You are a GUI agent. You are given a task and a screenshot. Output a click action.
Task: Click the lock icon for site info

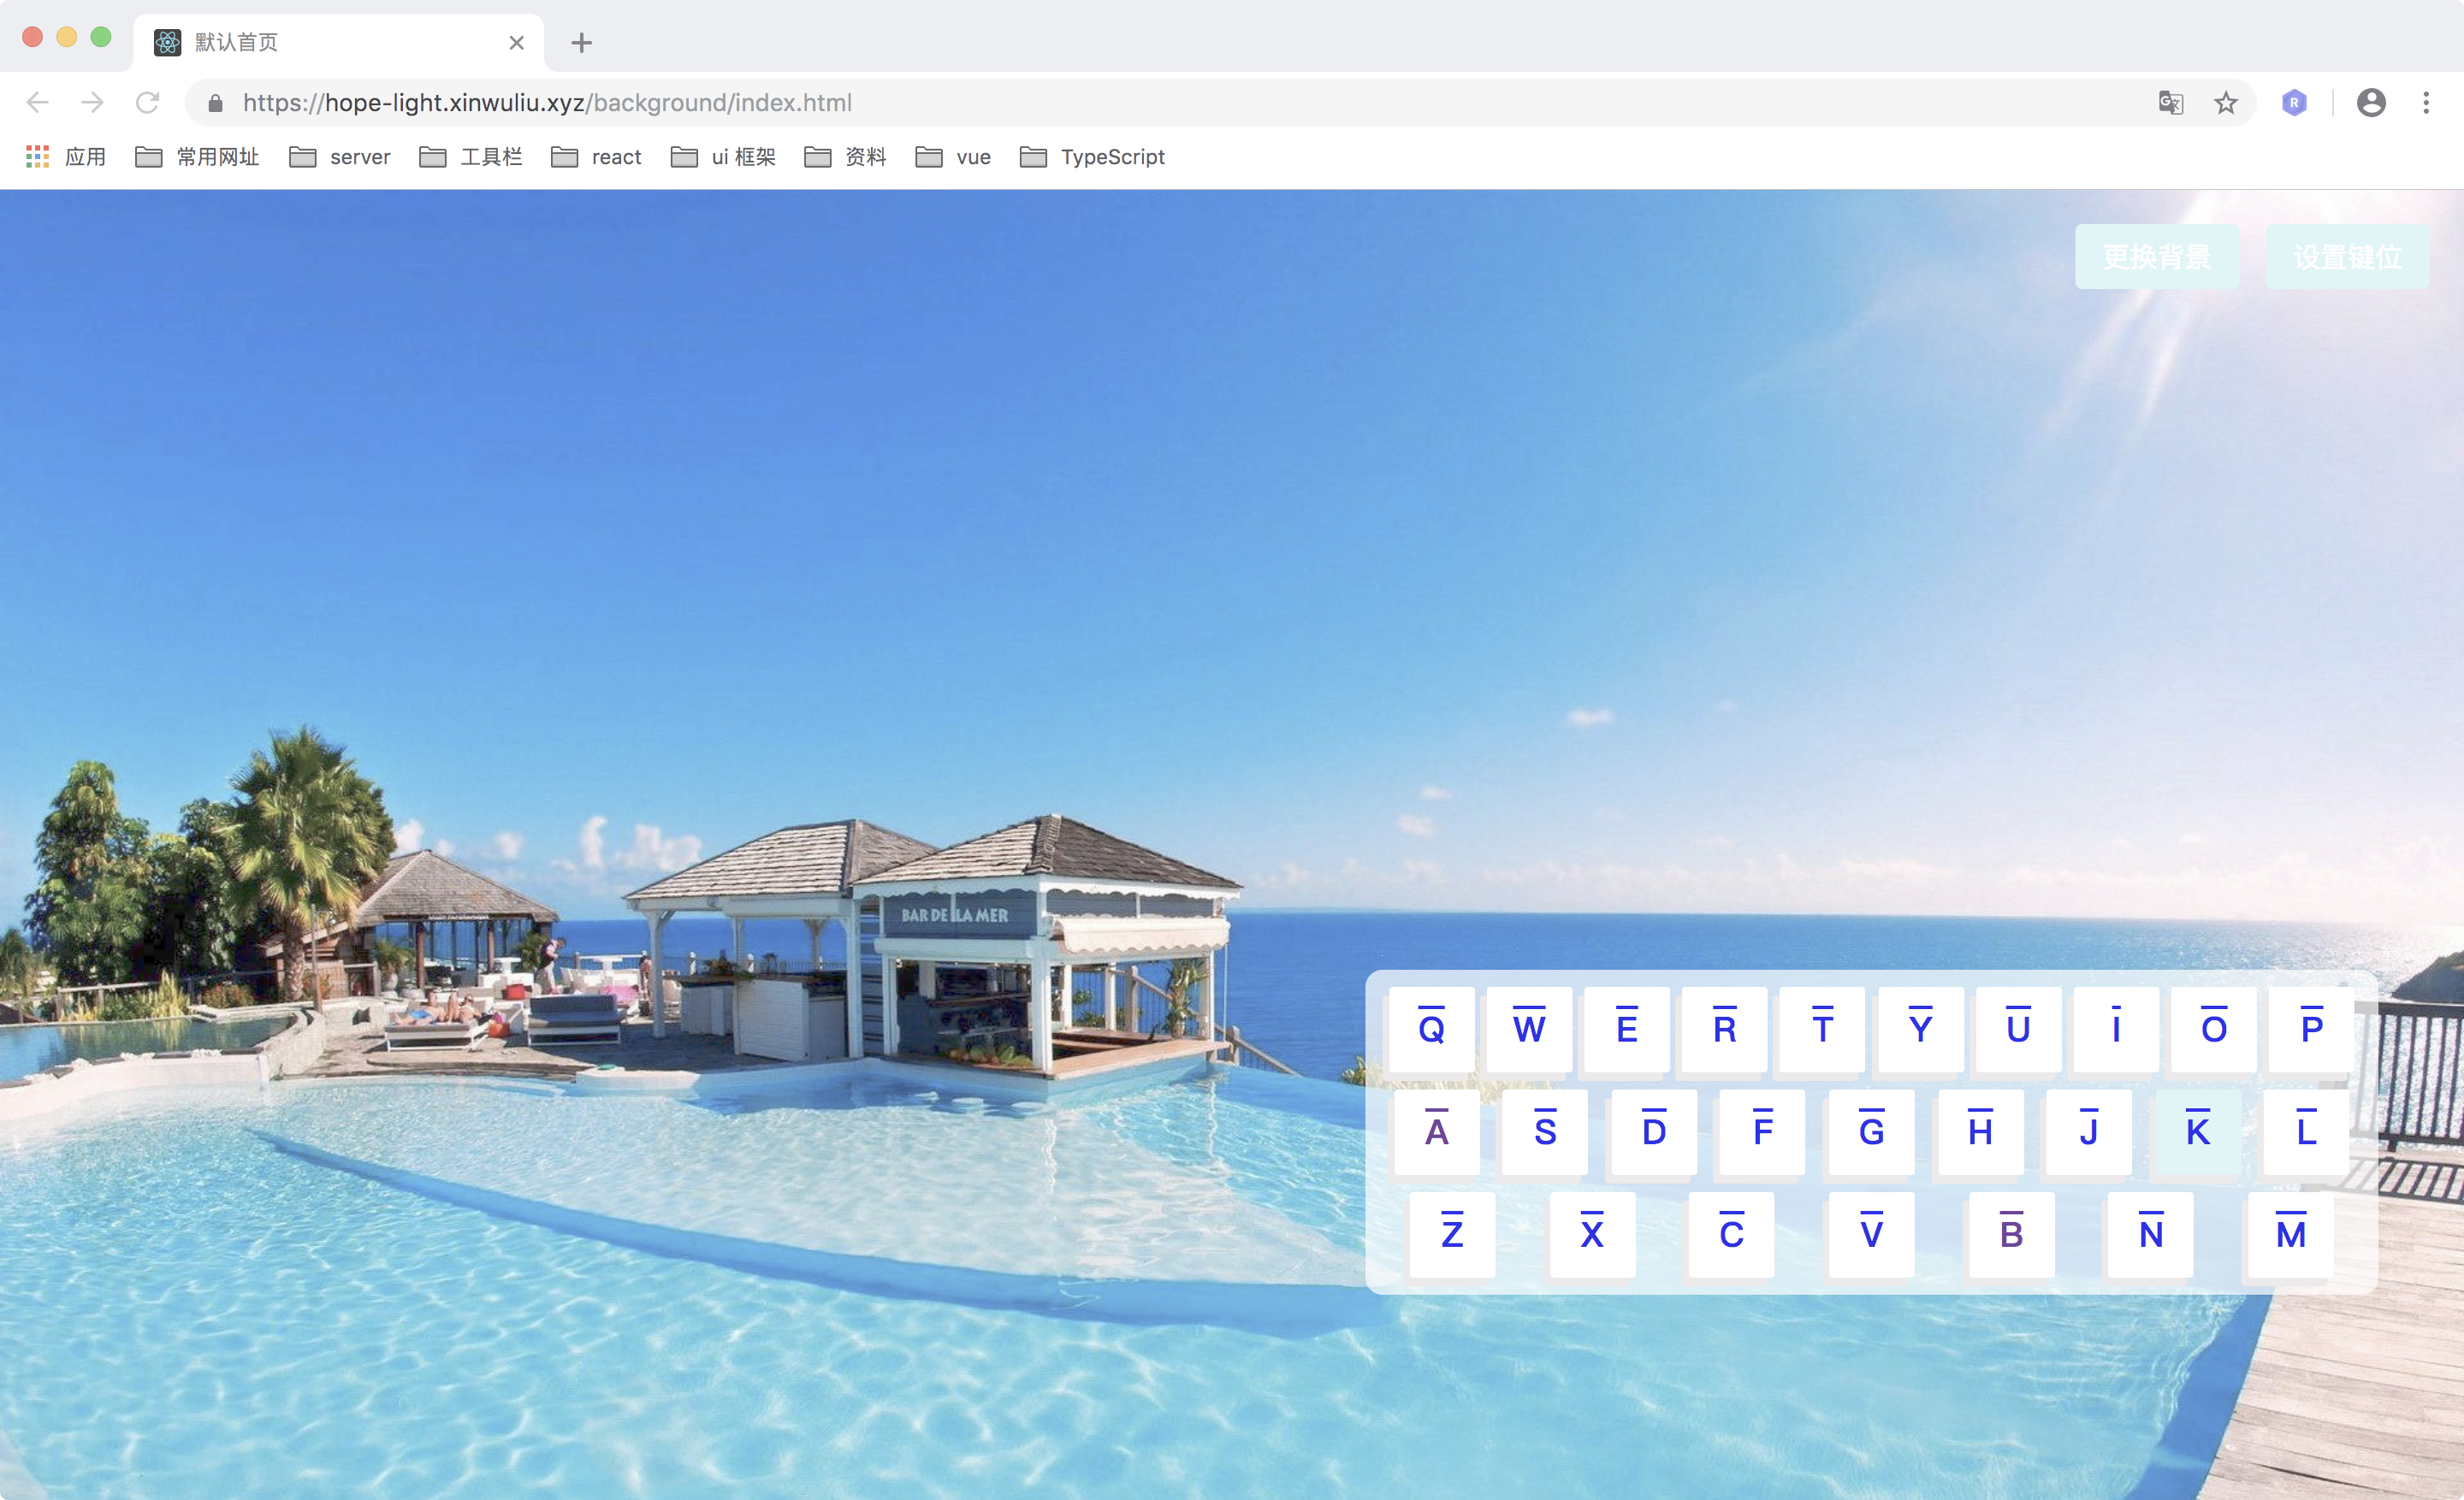click(215, 103)
